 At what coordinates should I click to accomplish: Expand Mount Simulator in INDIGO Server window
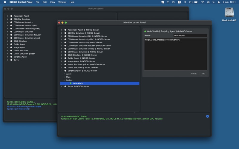(7, 50)
